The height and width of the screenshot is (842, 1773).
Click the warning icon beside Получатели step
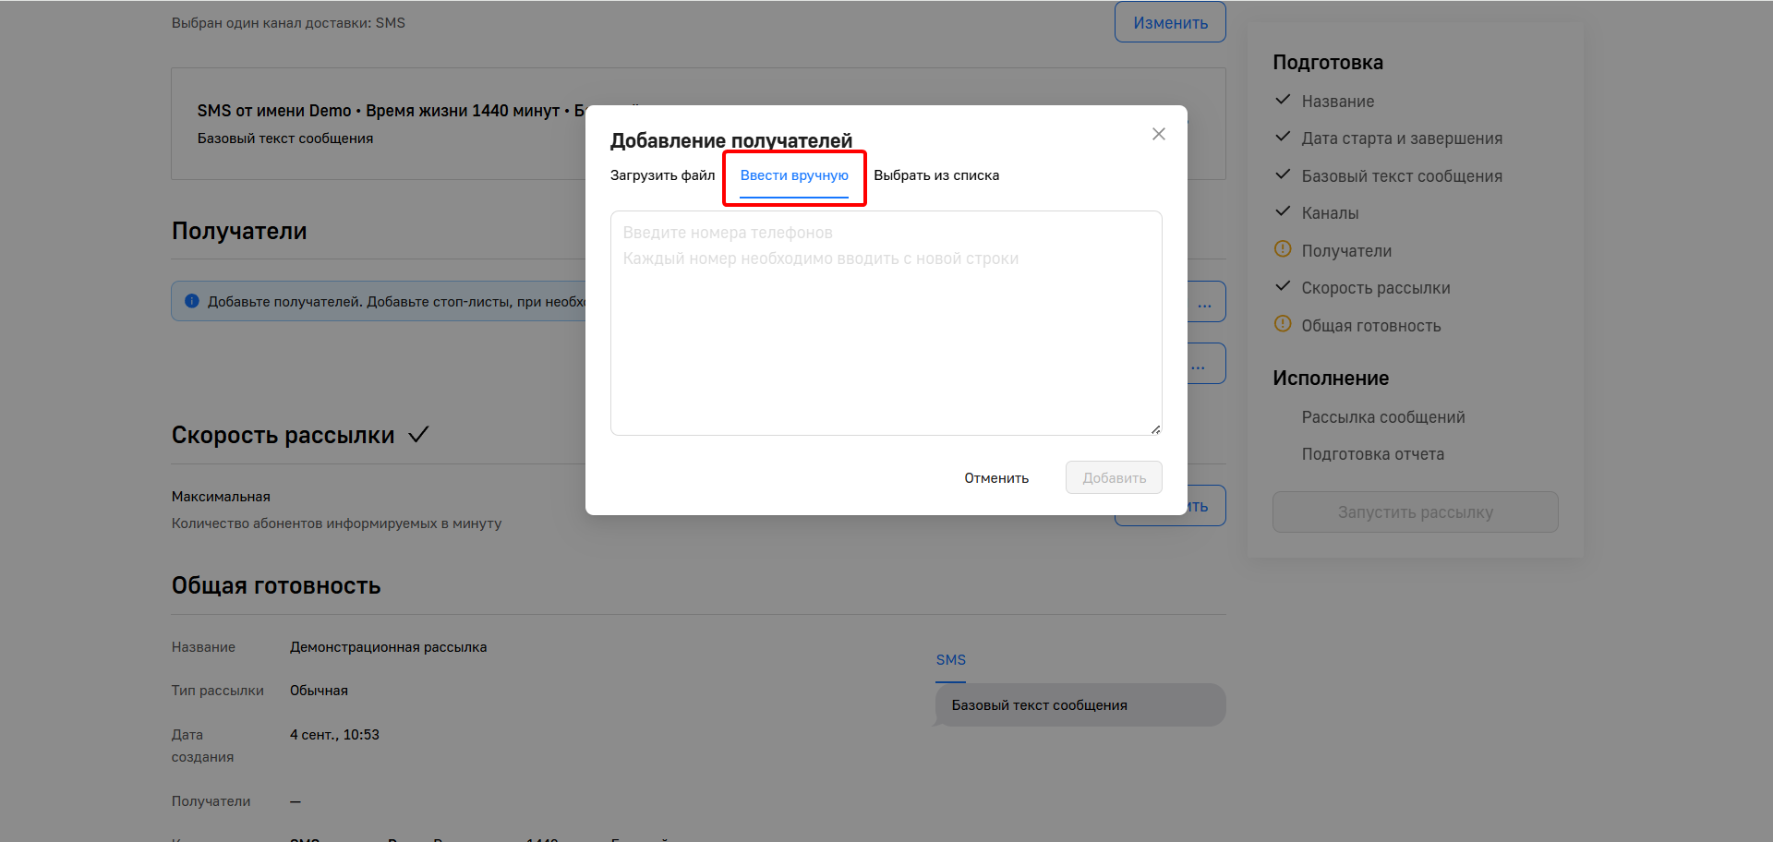[x=1282, y=249]
